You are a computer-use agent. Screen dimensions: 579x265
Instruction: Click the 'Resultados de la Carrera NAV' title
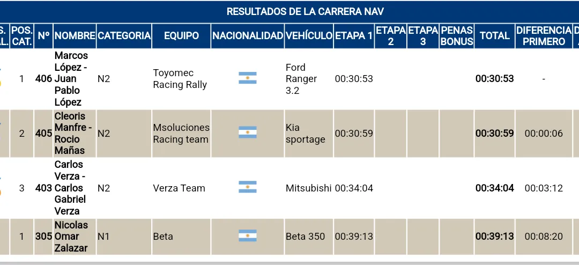[x=305, y=12]
